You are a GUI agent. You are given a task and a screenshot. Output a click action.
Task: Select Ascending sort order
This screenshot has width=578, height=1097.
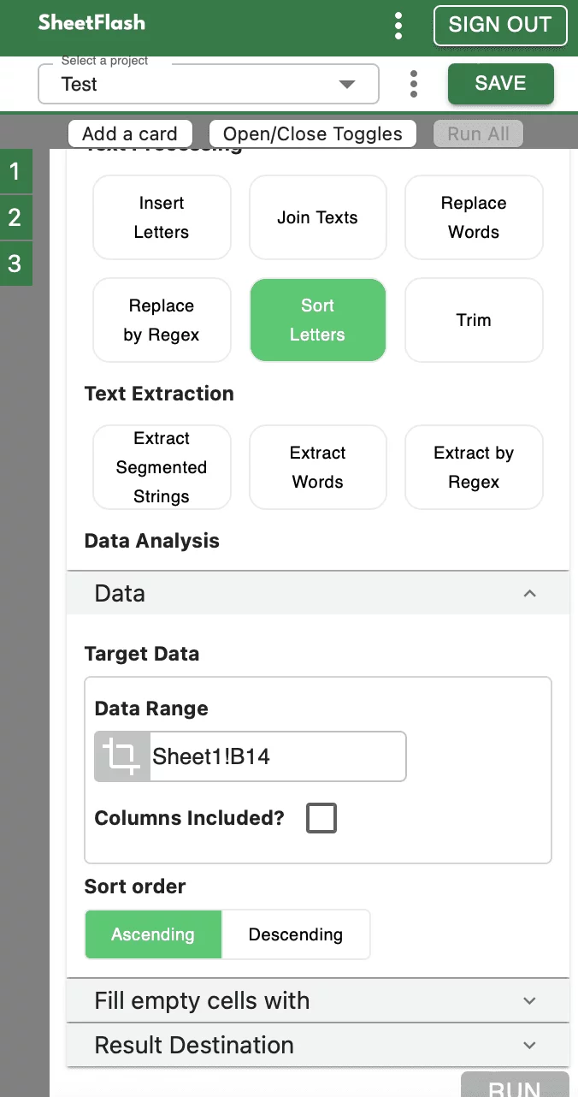point(153,934)
